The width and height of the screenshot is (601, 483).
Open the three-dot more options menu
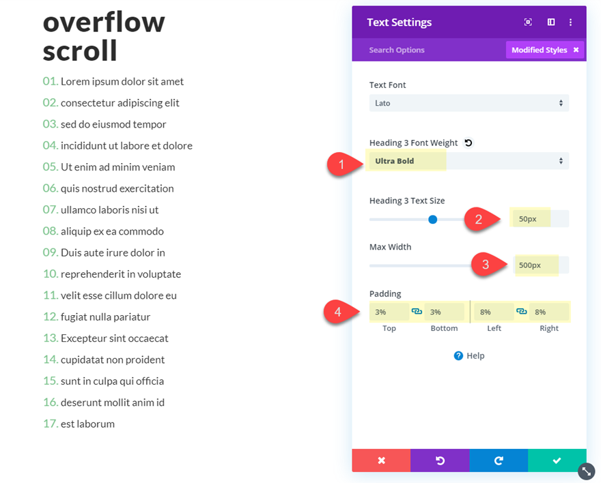click(x=570, y=23)
